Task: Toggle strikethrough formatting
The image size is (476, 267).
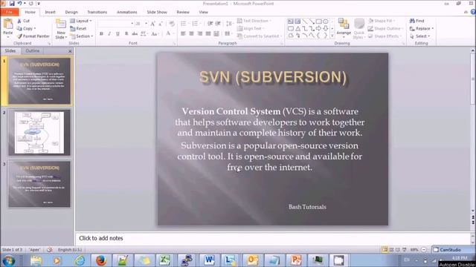Action: pyautogui.click(x=135, y=33)
